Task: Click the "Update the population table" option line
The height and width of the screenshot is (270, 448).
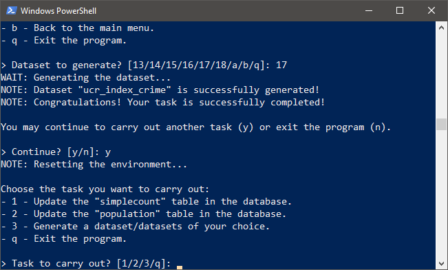Action: coord(143,214)
